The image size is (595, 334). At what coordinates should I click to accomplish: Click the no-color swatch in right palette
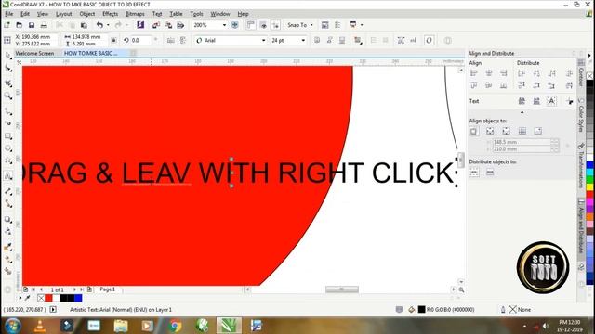click(x=590, y=76)
